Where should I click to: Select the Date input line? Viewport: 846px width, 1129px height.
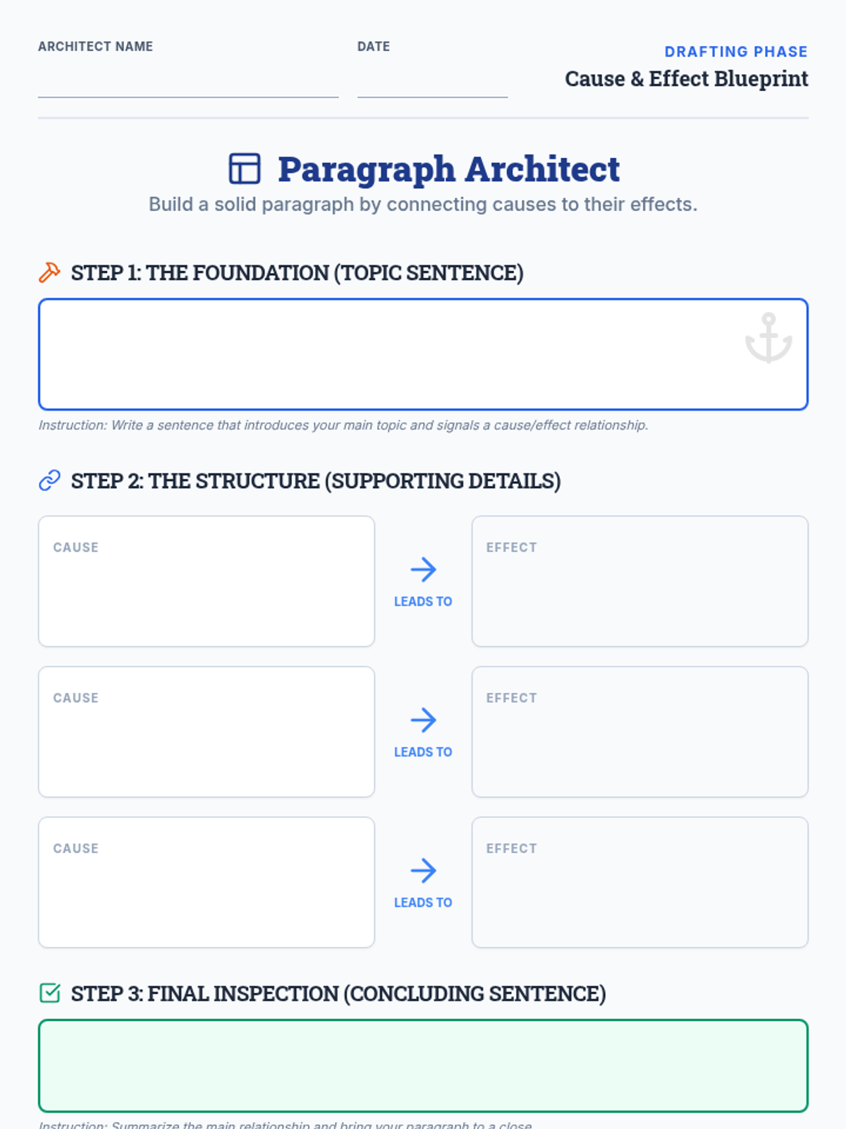432,80
